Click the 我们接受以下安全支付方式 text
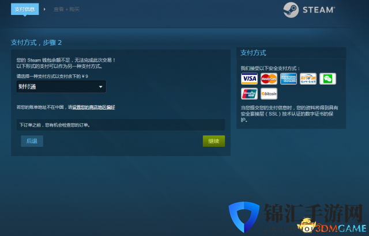The width and height of the screenshot is (369, 236). [270, 68]
